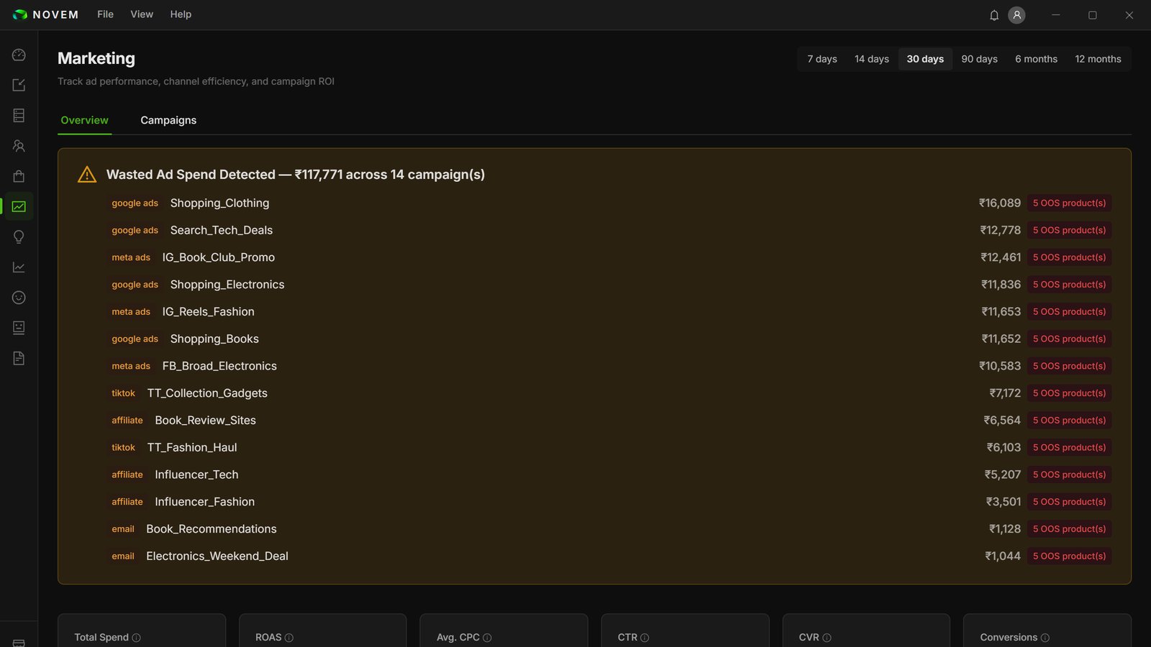Click the Total Spend info icon
The width and height of the screenshot is (1151, 647).
(x=137, y=638)
